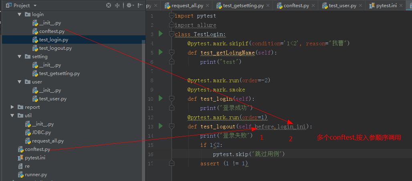Image resolution: width=412 pixels, height=181 pixels.
Task: Fold class TestLogin at line 3
Action: point(172,34)
